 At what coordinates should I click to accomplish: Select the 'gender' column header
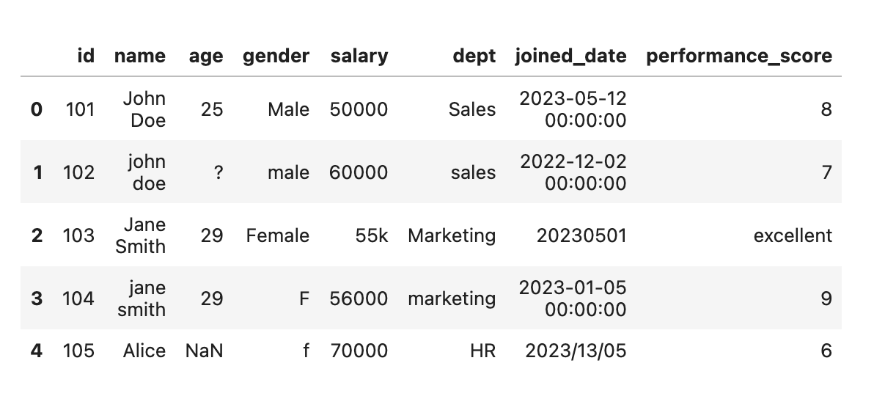(276, 56)
